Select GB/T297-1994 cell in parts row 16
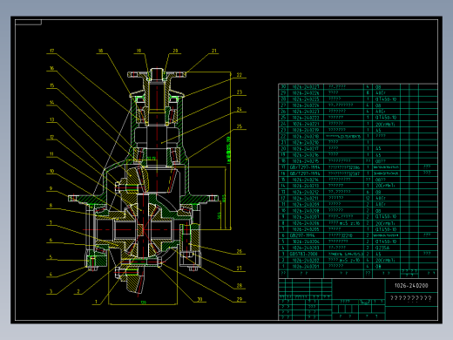This screenshot has width=453, height=340. tap(305, 173)
